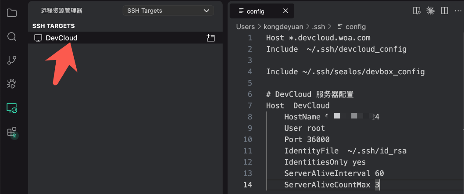Click the .ssh breadcrumb segment
Screen dimensions: 464x194
pyautogui.click(x=319, y=27)
